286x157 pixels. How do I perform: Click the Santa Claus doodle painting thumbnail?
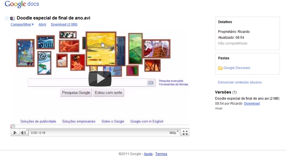tap(157, 49)
